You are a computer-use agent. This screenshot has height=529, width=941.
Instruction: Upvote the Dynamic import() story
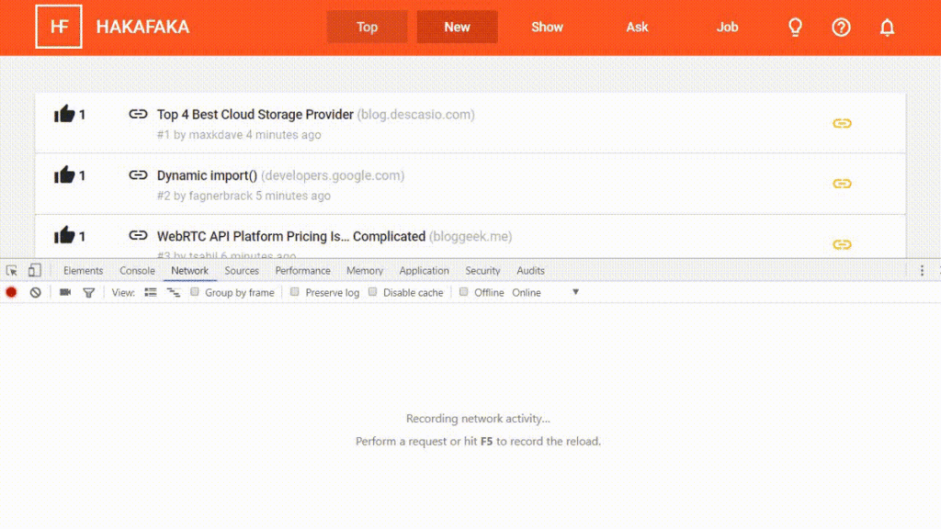click(65, 174)
